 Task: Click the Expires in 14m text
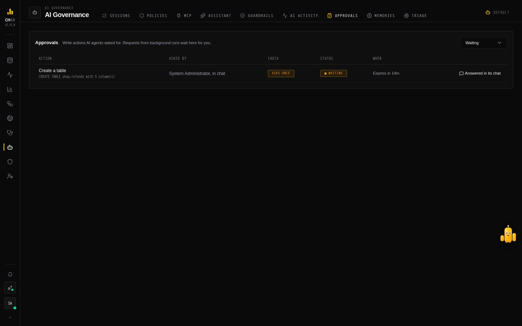point(386,73)
